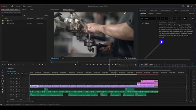The width and height of the screenshot is (196, 110).
Task: Open the Workspaces icon at top right
Action: [x=183, y=6]
